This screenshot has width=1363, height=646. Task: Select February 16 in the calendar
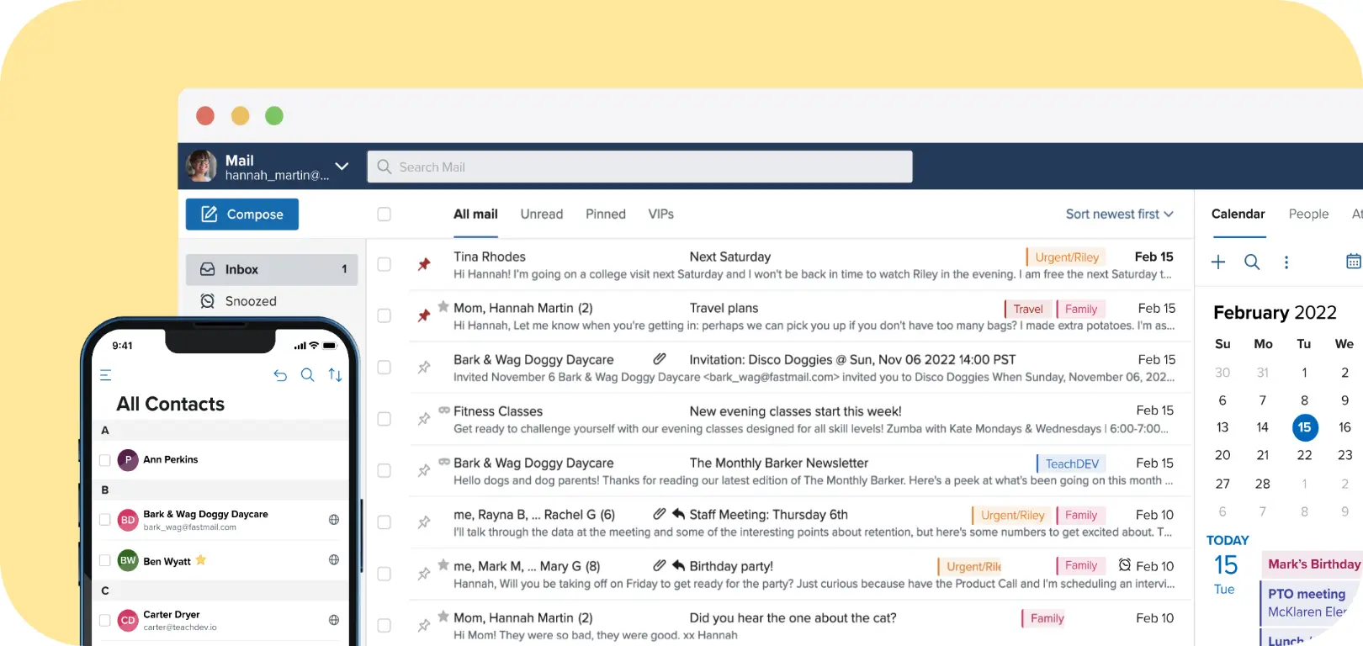coord(1344,427)
